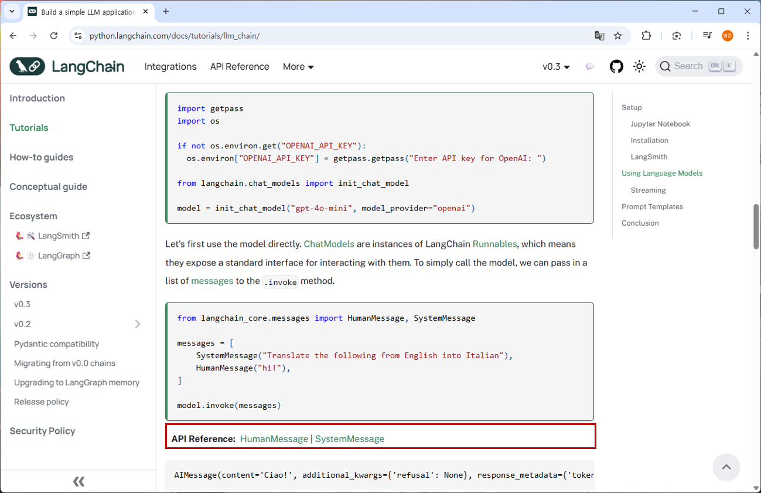
Task: Click the browser forward arrow
Action: (x=33, y=36)
